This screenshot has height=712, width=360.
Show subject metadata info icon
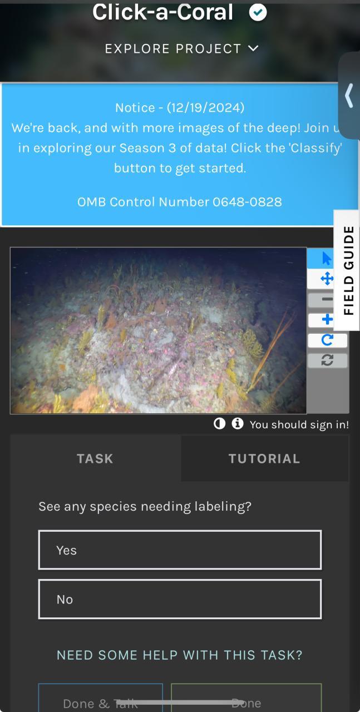pyautogui.click(x=238, y=424)
